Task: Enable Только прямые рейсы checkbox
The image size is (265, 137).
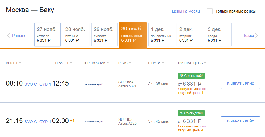Action: (210, 11)
